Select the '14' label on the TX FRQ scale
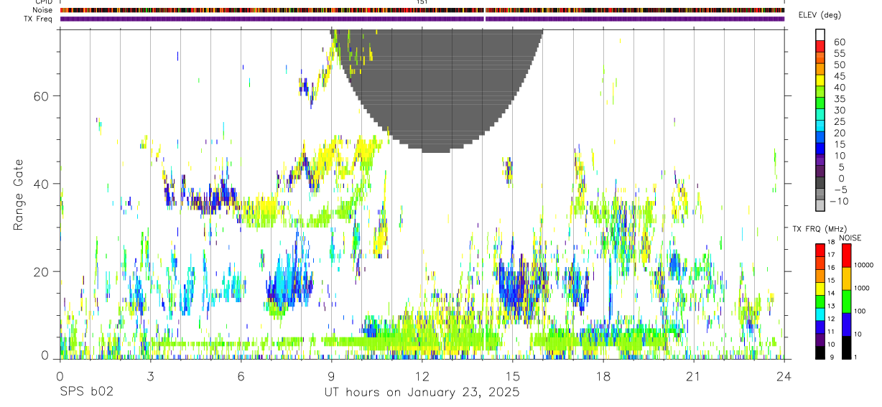882x407 pixels. click(x=832, y=293)
